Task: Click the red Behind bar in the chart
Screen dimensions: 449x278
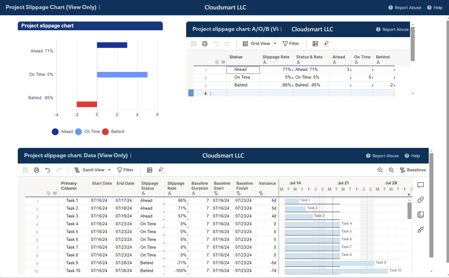Action: click(x=87, y=104)
